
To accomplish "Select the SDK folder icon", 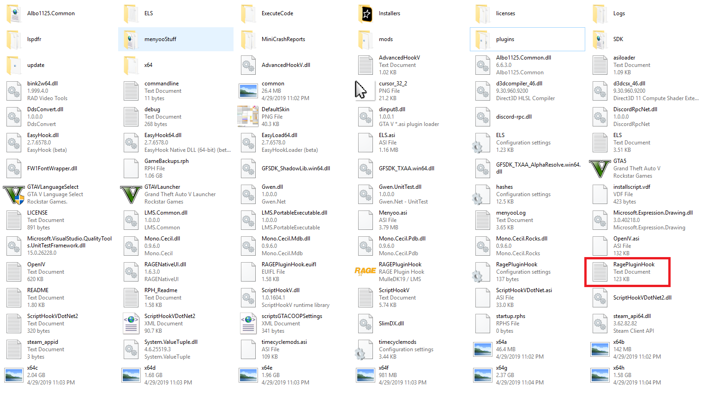I will click(x=600, y=39).
